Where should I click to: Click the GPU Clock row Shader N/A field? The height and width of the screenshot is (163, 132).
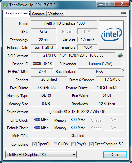pyautogui.click(x=114, y=120)
